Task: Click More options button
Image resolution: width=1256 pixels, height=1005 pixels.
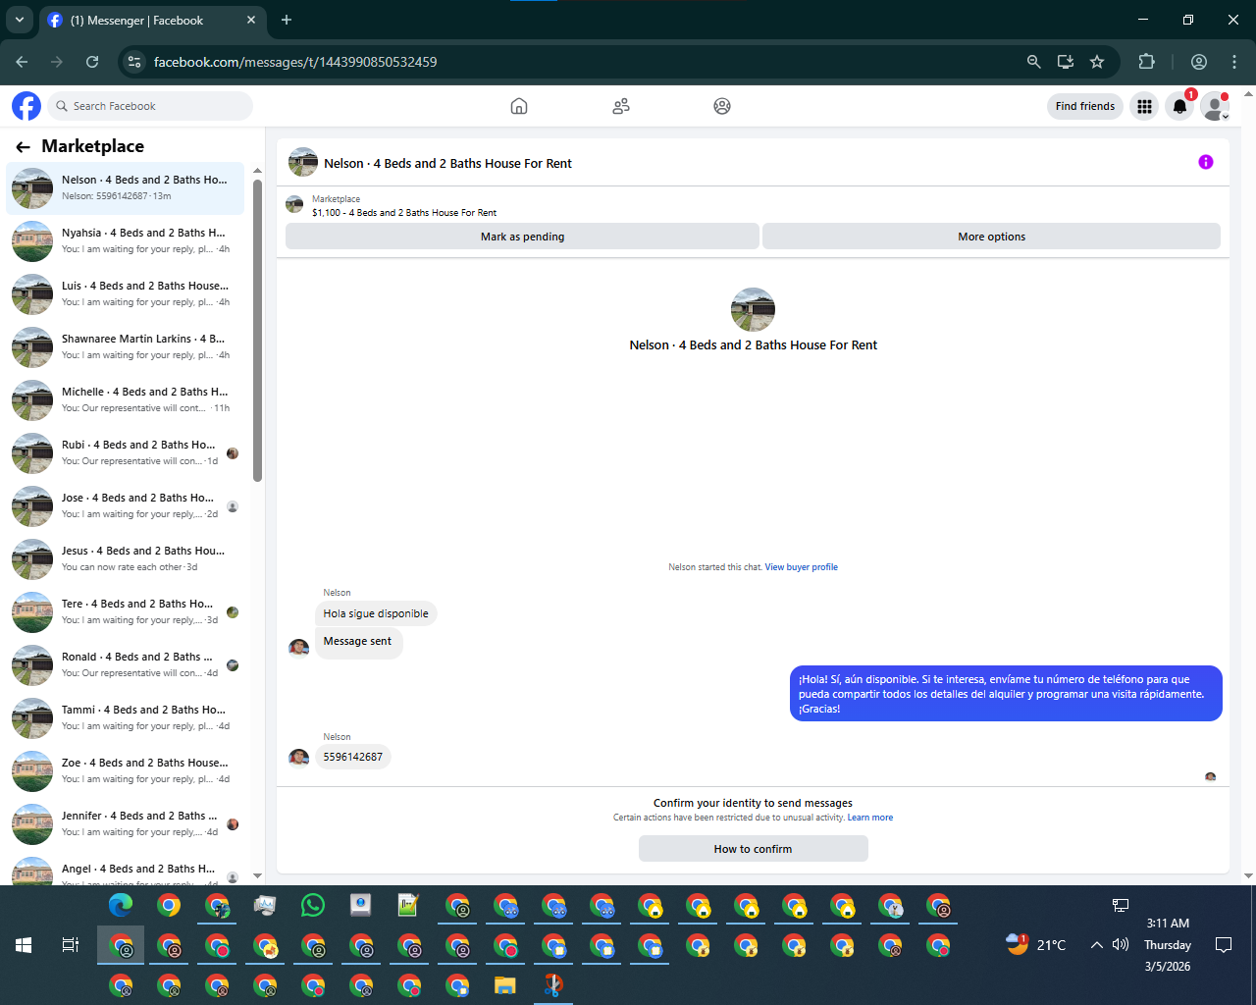Action: tap(991, 237)
